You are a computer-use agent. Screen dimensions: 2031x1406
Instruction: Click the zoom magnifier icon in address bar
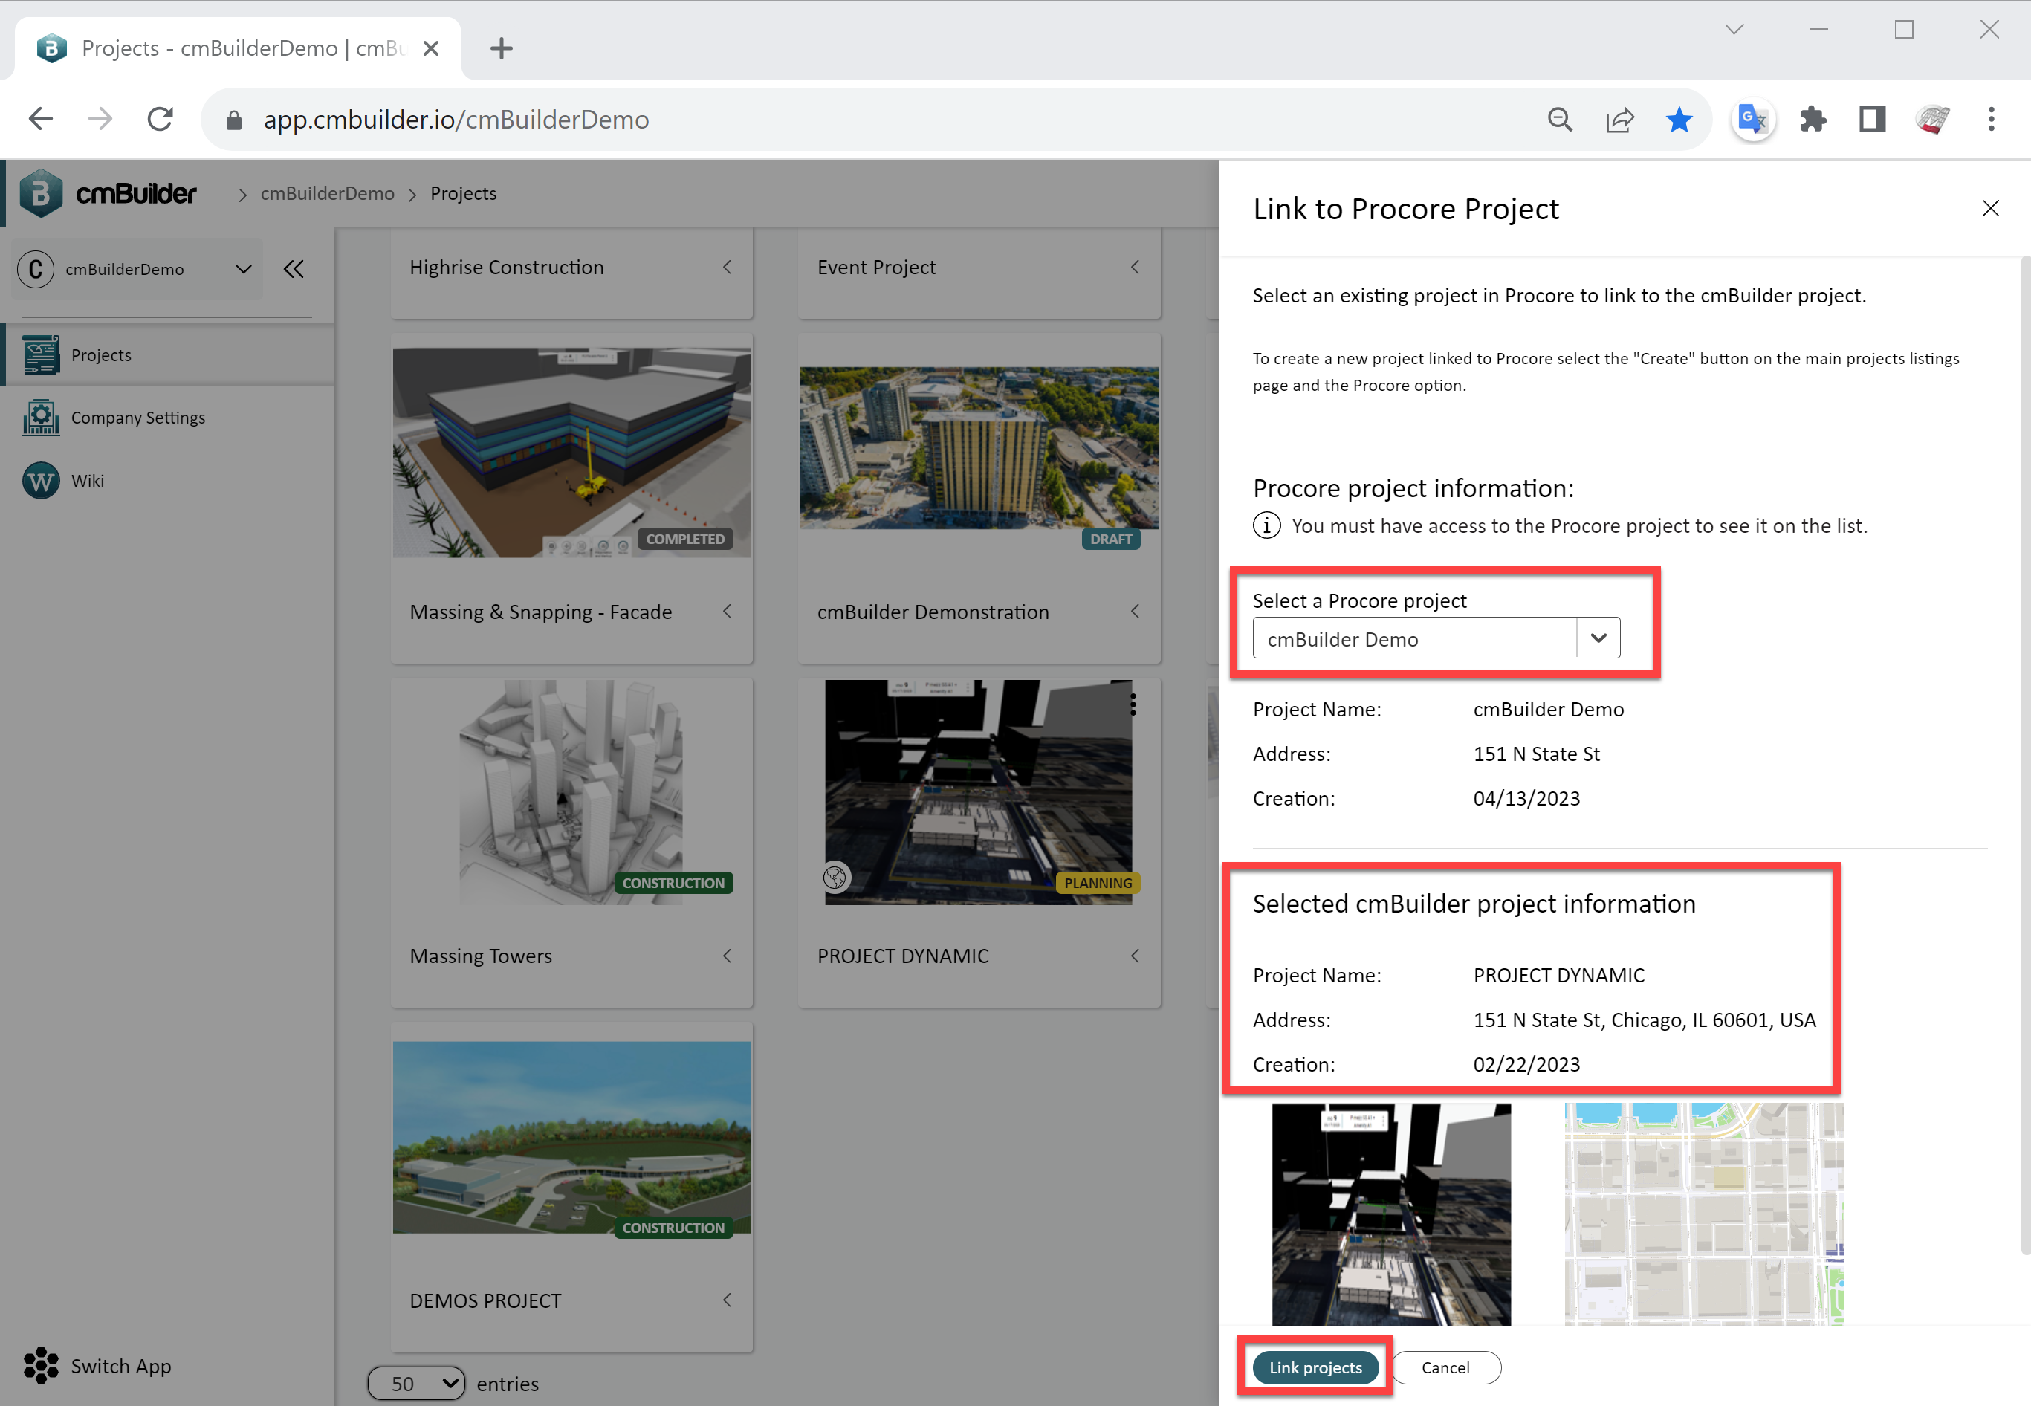(x=1560, y=119)
